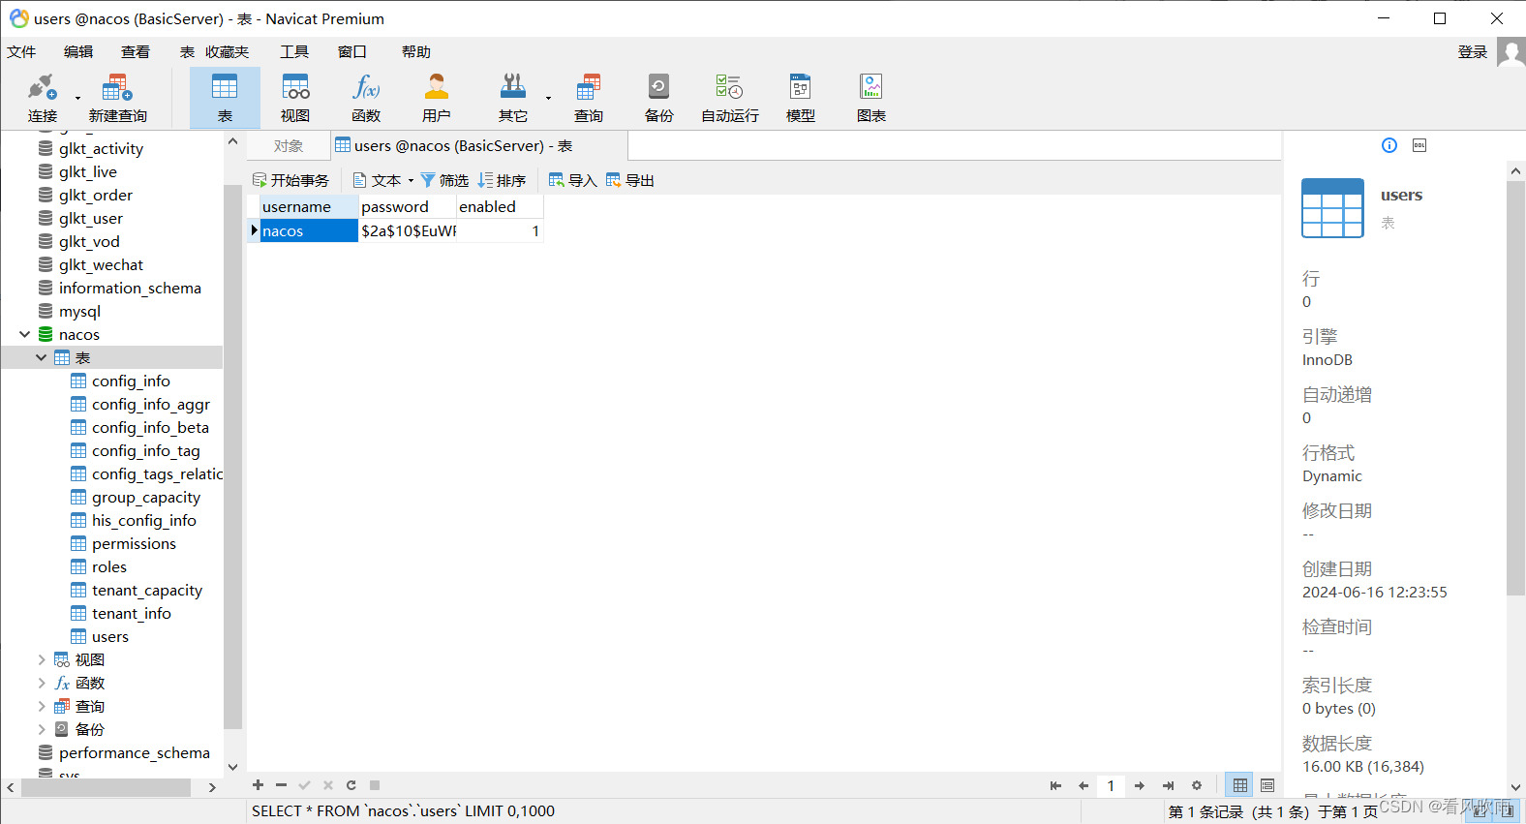Screen dimensions: 1526x824
Task: Click the Sort (排序) tool
Action: tap(502, 180)
